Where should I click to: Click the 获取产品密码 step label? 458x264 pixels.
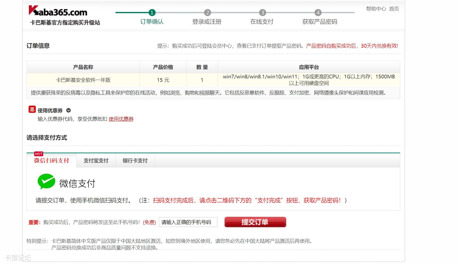point(320,22)
